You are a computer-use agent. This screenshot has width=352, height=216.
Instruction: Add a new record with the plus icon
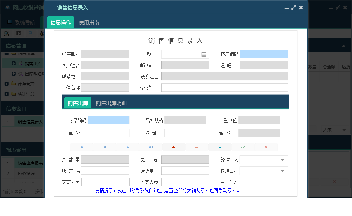174,147
